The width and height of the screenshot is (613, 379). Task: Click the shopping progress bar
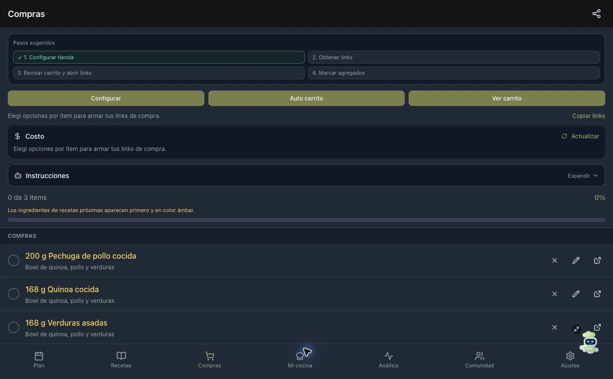306,220
